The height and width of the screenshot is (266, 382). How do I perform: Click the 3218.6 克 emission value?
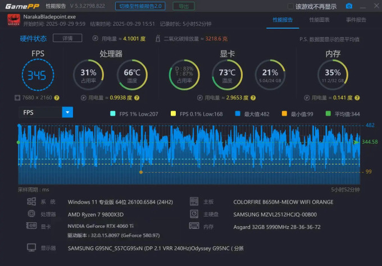point(216,39)
